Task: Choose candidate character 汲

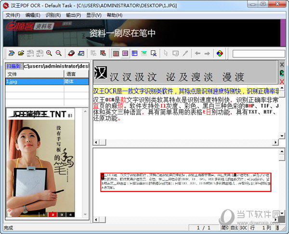Action: (139, 77)
